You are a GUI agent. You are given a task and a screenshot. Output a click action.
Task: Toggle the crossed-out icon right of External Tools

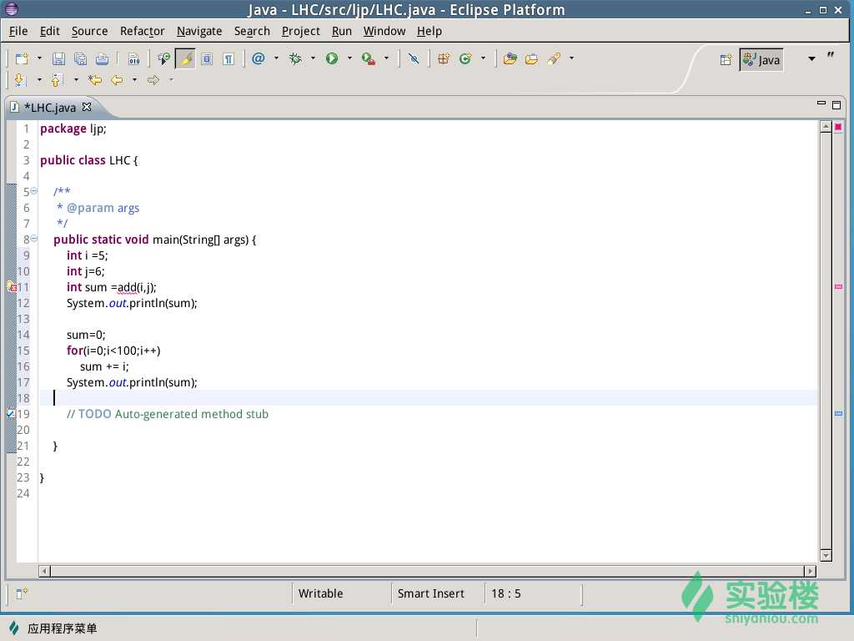click(414, 59)
